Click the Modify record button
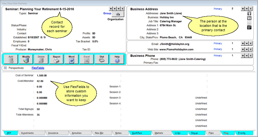This screenshot has width=258, height=137. click(26, 59)
